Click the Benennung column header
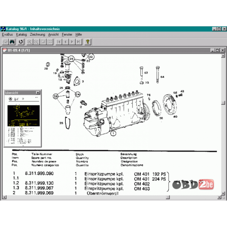This screenshot has height=227, width=227. pyautogui.click(x=129, y=154)
